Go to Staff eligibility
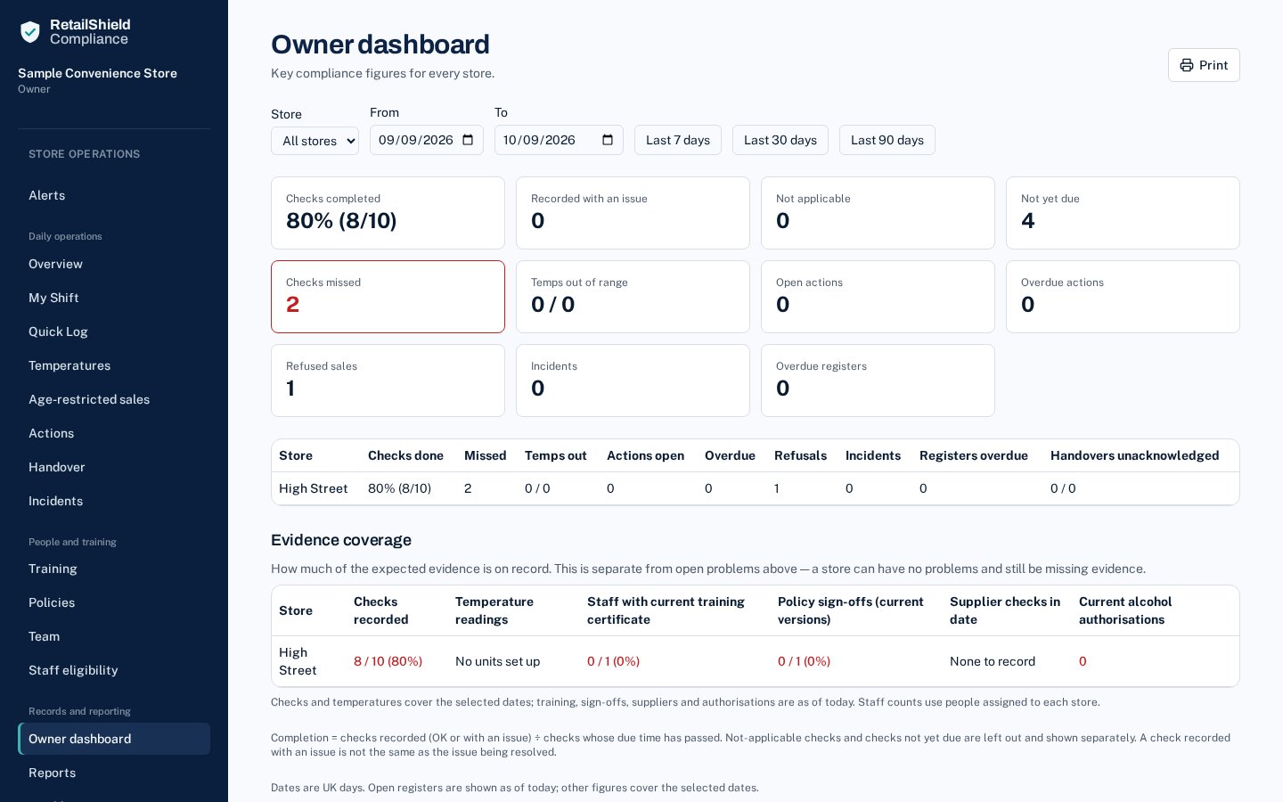The width and height of the screenshot is (1283, 802). tap(114, 670)
